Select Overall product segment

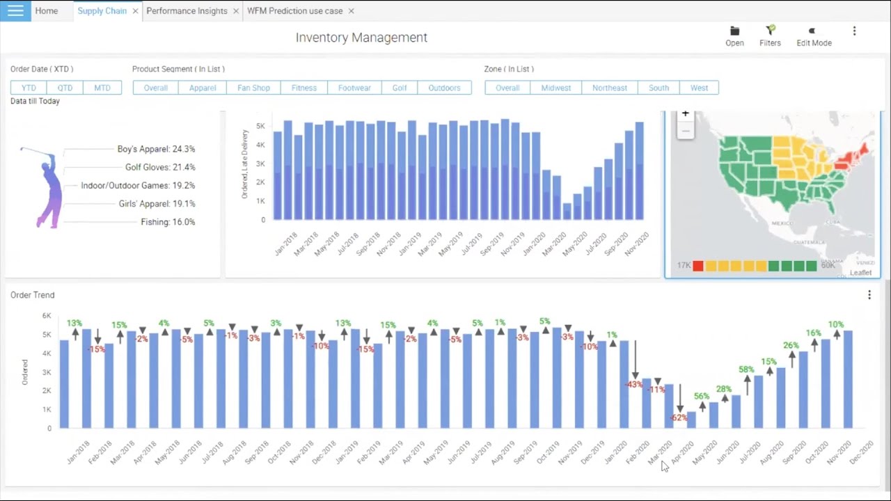point(155,88)
